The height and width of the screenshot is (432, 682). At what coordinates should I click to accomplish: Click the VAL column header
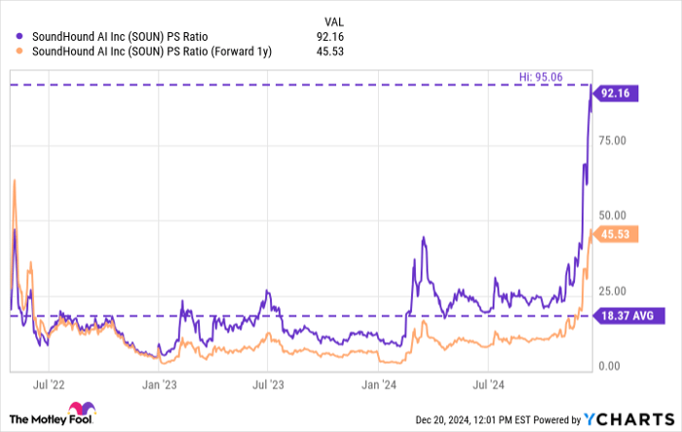(333, 21)
